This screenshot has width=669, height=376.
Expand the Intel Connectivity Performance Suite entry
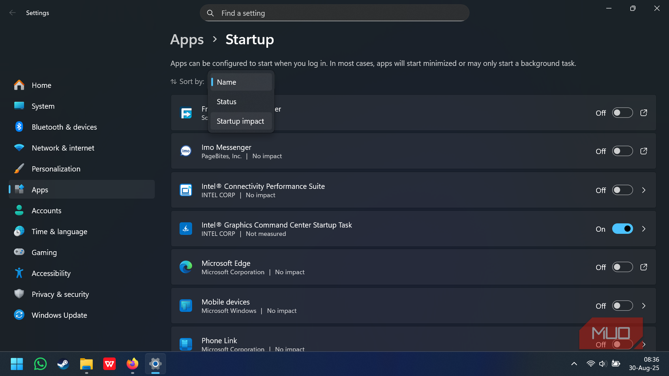[643, 190]
